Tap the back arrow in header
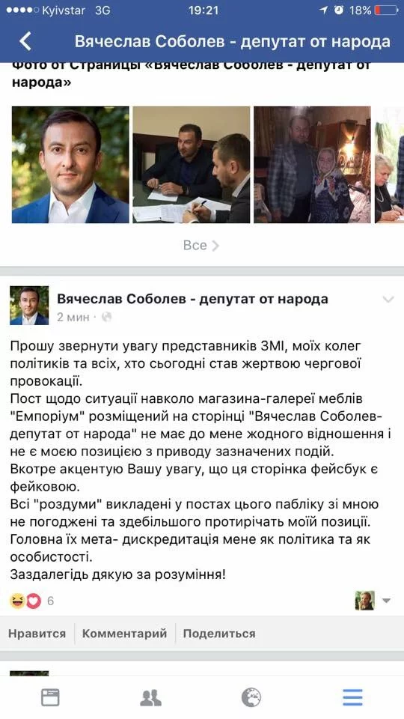 25,41
